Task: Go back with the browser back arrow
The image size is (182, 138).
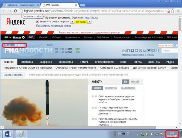Action: [4, 11]
